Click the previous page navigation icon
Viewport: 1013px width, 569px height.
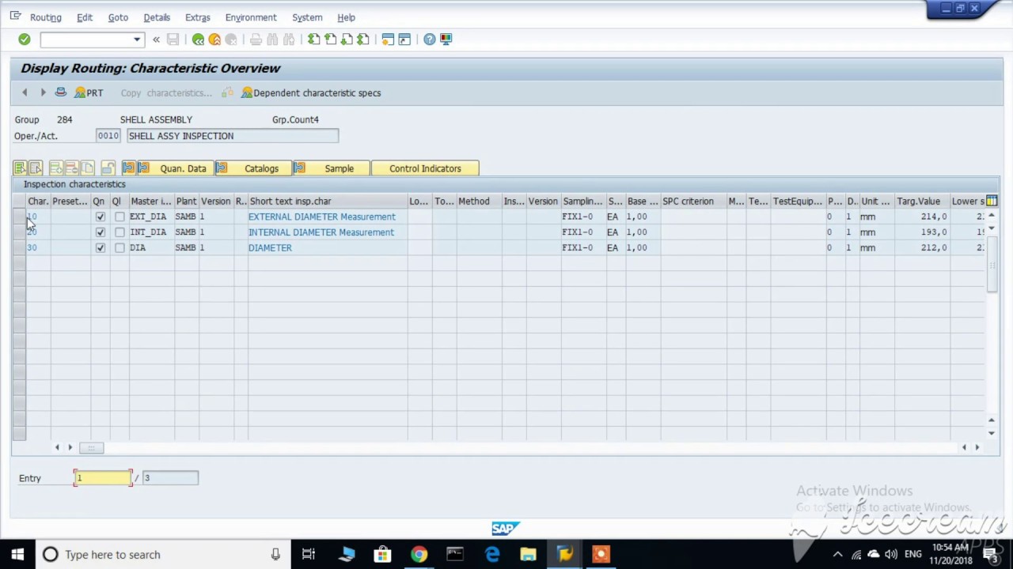click(330, 40)
